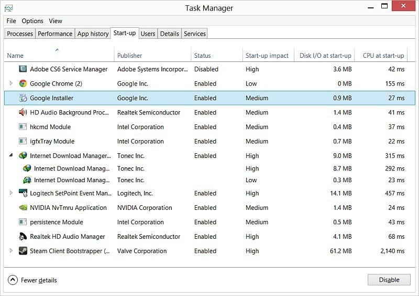Maximize the Task Manager window
The width and height of the screenshot is (419, 296).
click(384, 6)
